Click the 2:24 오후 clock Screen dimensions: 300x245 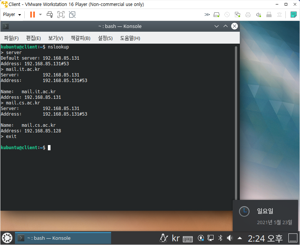(265, 238)
